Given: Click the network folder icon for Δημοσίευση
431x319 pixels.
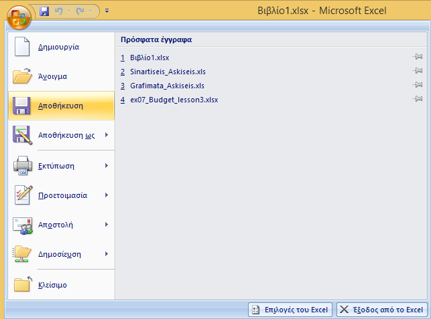Looking at the screenshot, I should (x=22, y=254).
